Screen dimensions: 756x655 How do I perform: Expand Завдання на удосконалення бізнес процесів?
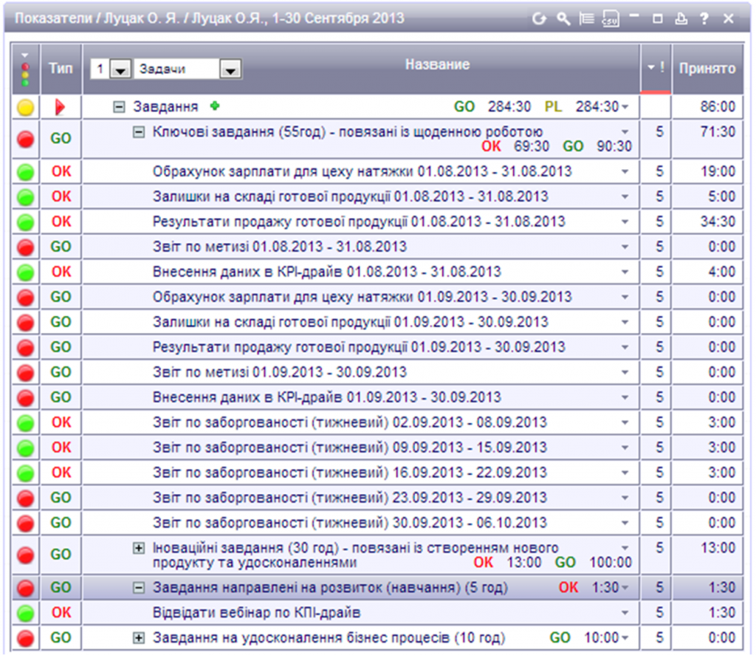click(138, 638)
